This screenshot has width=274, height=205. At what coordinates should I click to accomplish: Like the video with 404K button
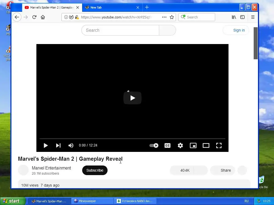182,170
